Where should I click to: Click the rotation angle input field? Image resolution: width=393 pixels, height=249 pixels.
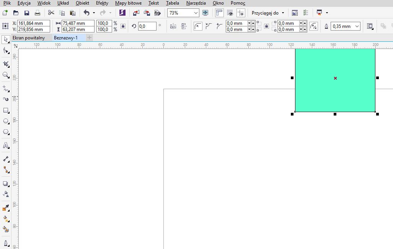coord(147,26)
